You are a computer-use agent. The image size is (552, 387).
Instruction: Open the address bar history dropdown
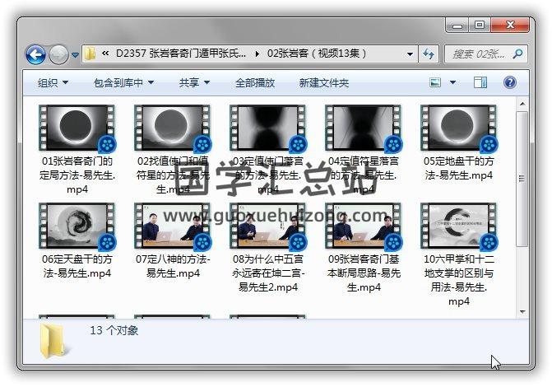point(410,54)
